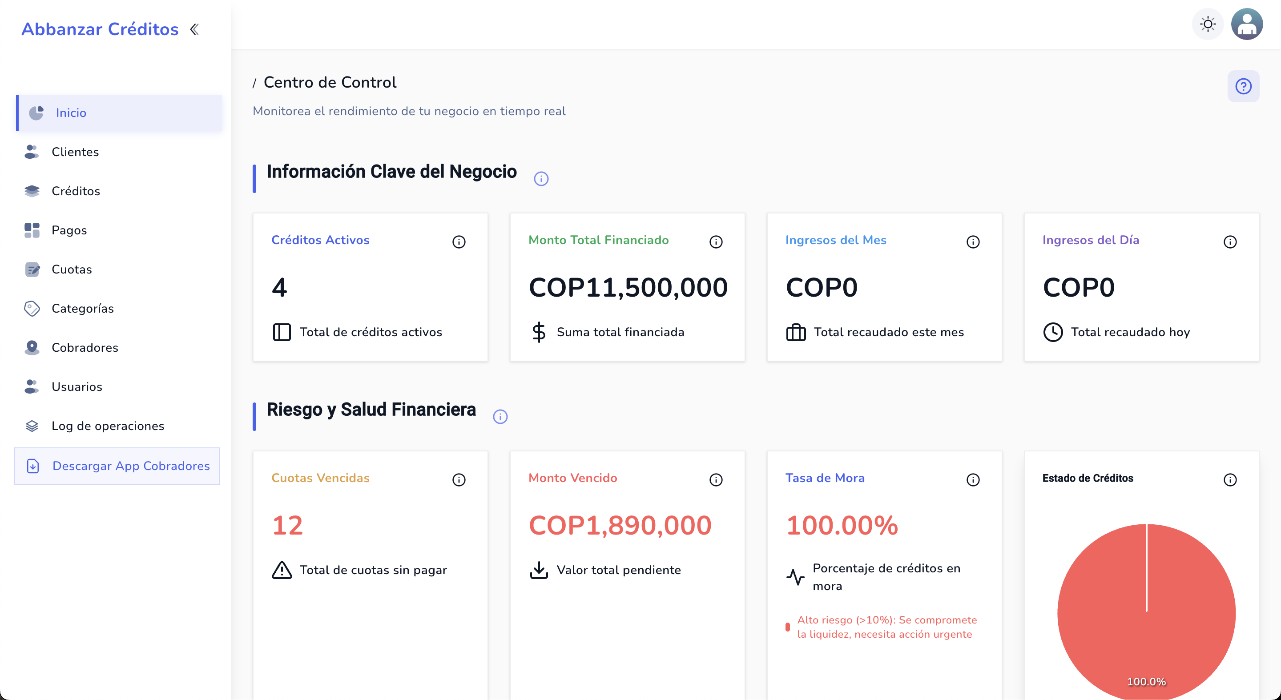Click the download file icon in Descargar button
This screenshot has height=700, width=1281.
pyautogui.click(x=33, y=466)
